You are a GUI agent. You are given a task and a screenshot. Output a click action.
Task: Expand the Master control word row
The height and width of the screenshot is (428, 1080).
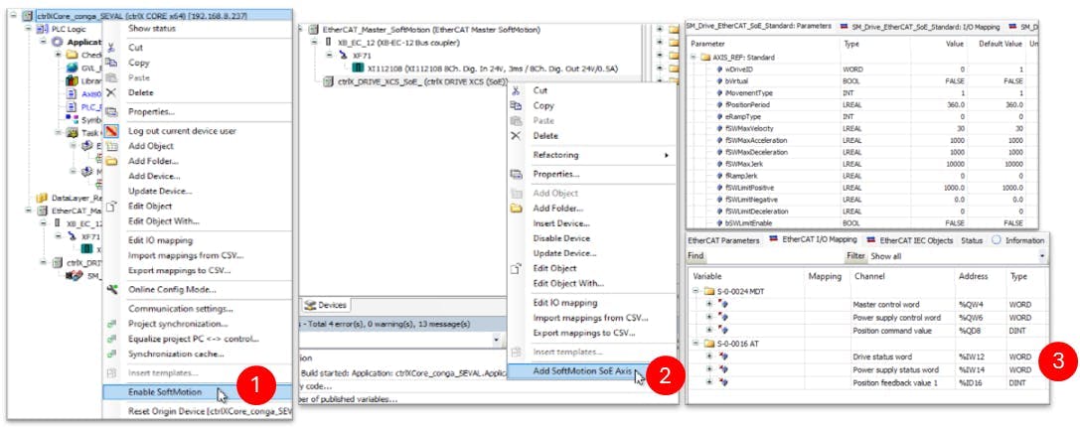coord(708,304)
